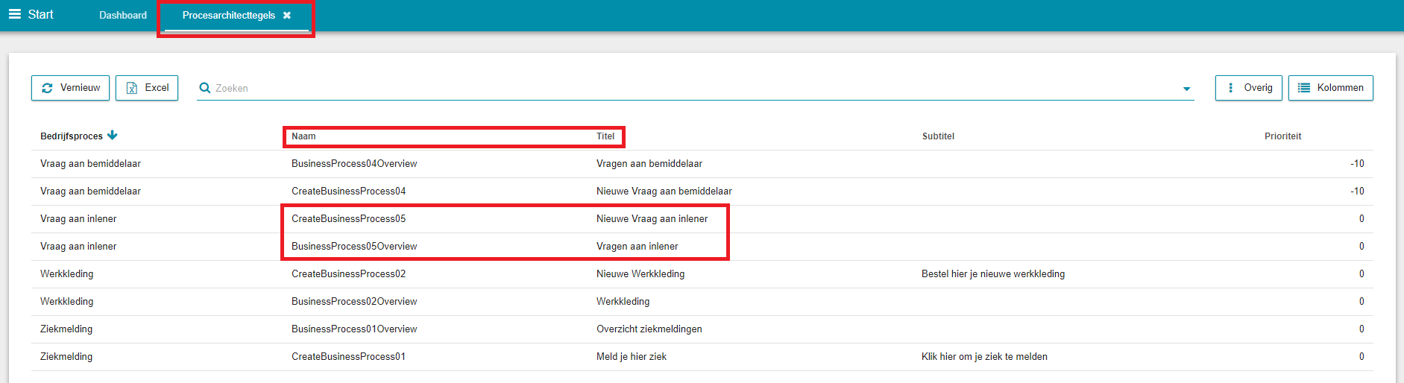
Task: Switch to the Dashboard tab
Action: click(x=123, y=15)
